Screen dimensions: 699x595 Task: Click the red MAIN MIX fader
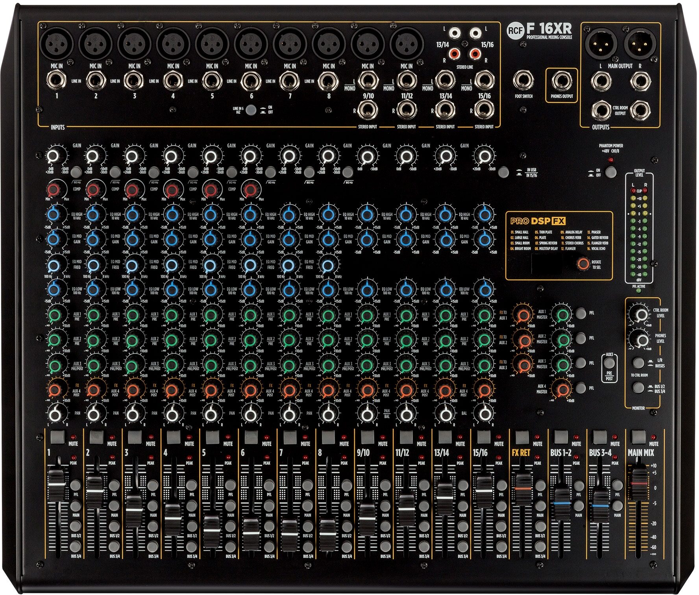click(x=639, y=483)
